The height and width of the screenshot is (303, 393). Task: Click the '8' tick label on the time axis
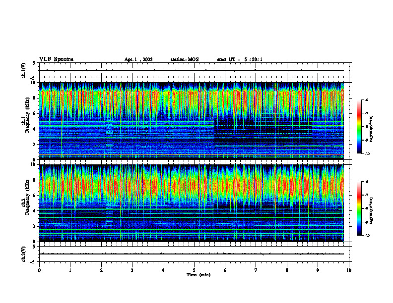(287, 270)
